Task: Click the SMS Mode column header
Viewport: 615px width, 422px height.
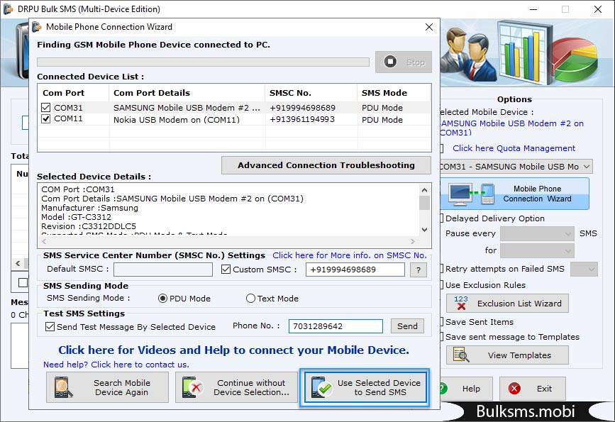Action: pyautogui.click(x=394, y=93)
